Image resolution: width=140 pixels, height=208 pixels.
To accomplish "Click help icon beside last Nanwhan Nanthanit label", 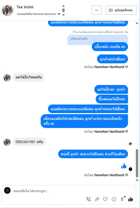I will click(x=127, y=175).
